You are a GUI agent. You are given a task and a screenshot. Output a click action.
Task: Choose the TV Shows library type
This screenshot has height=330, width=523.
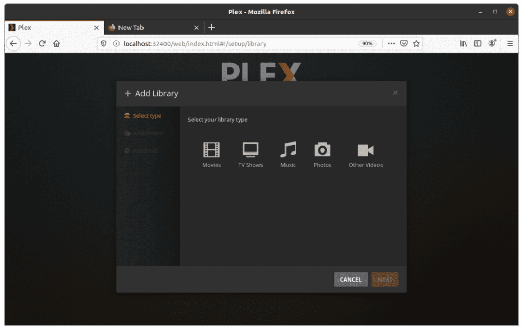tap(250, 155)
